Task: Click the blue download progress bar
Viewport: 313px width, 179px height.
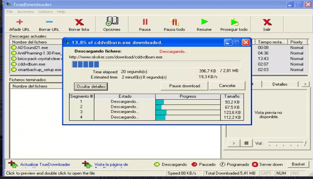Action: coord(156,64)
